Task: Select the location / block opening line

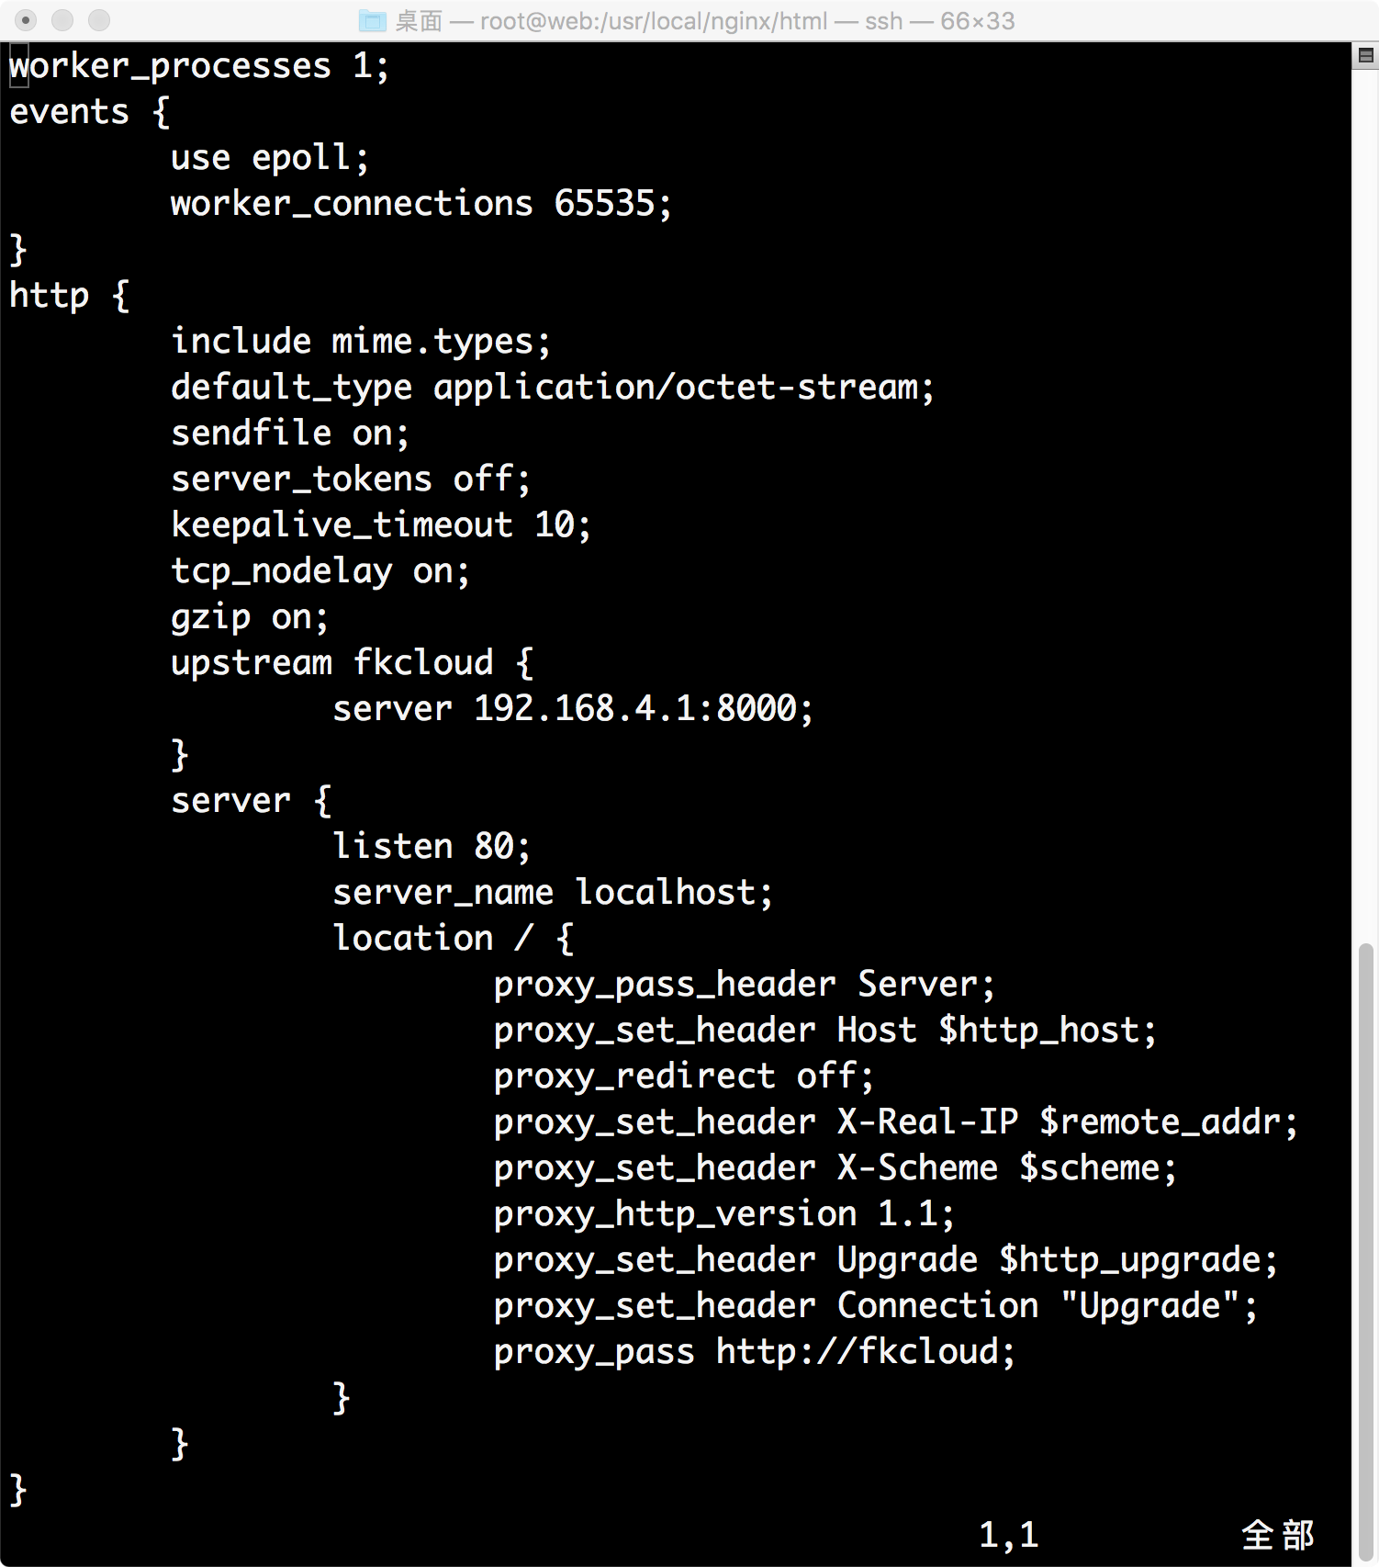Action: (x=454, y=937)
